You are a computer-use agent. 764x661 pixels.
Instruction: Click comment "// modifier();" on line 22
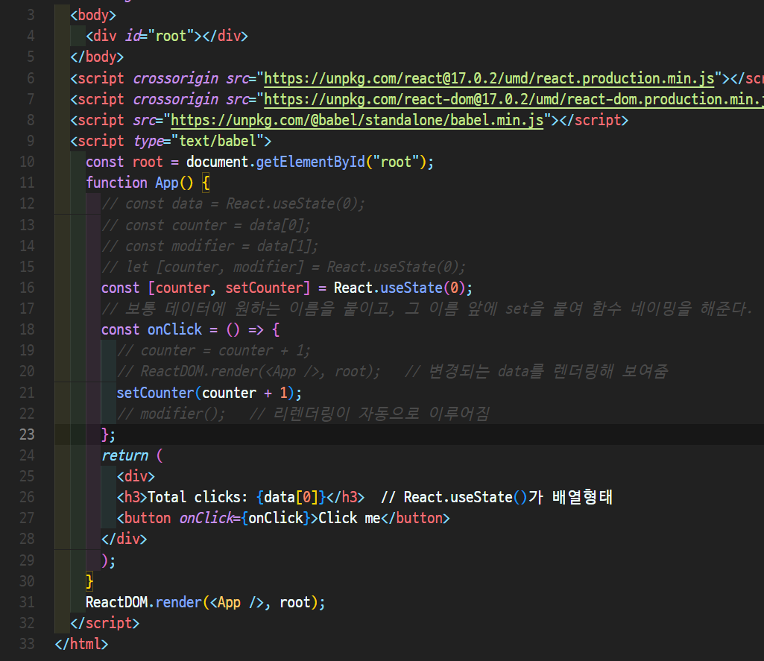click(171, 414)
